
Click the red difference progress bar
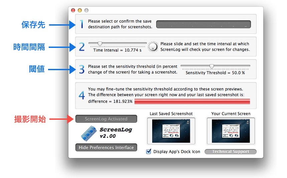pyautogui.click(x=192, y=101)
